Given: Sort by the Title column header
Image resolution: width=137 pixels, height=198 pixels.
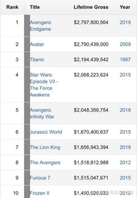Looking at the screenshot, I should tap(35, 7).
